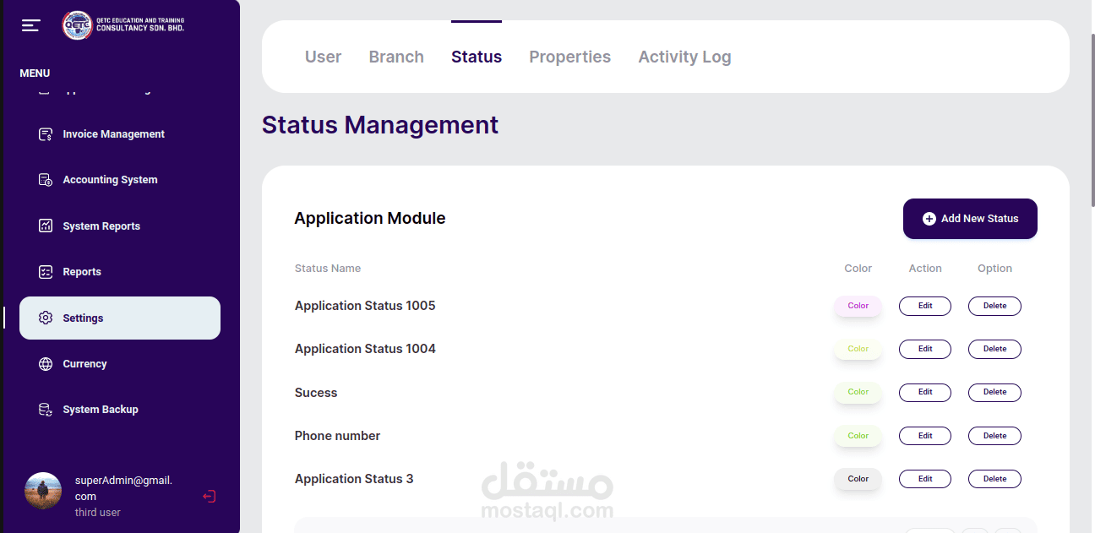Go to Reports checklist icon
The width and height of the screenshot is (1095, 533).
click(46, 272)
